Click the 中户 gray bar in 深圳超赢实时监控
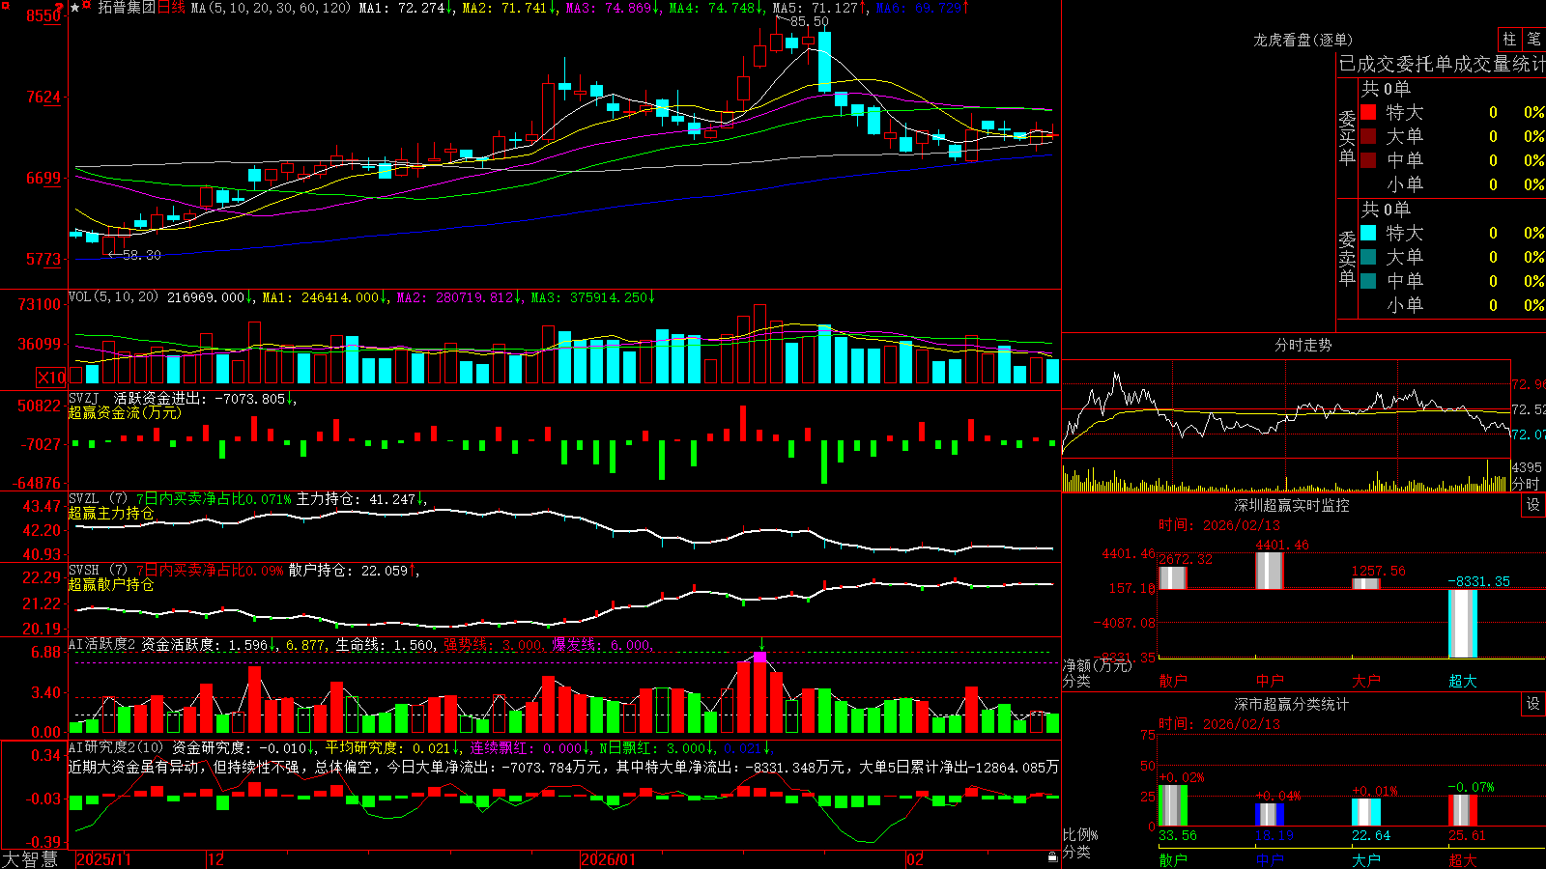Viewport: 1546px width, 869px height. coord(1270,571)
